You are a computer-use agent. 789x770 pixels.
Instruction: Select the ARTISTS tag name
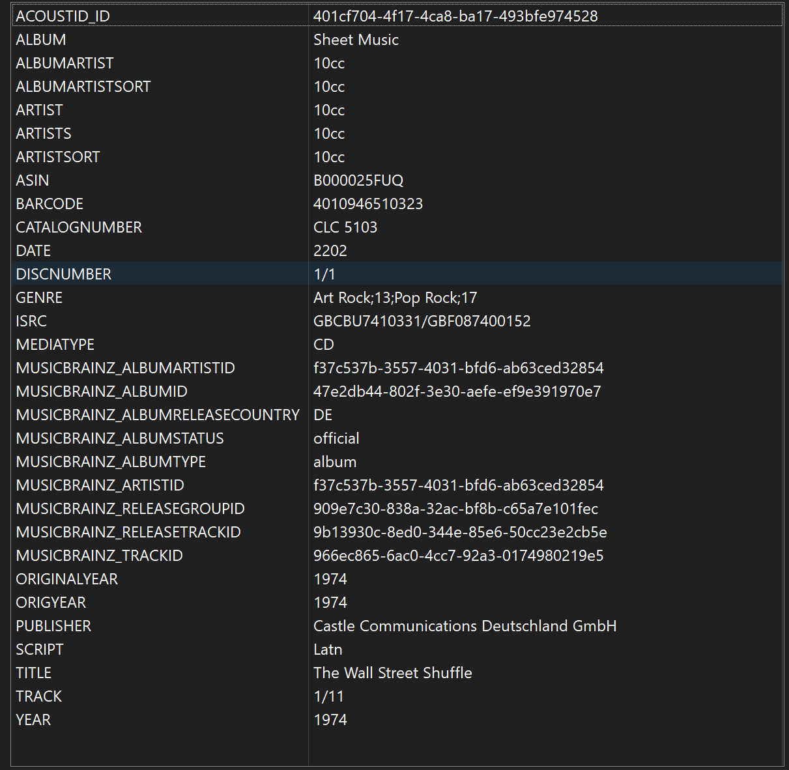[x=44, y=134]
